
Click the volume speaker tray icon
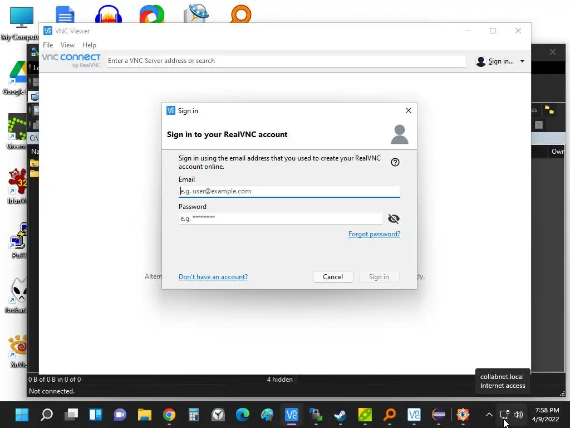(x=518, y=415)
